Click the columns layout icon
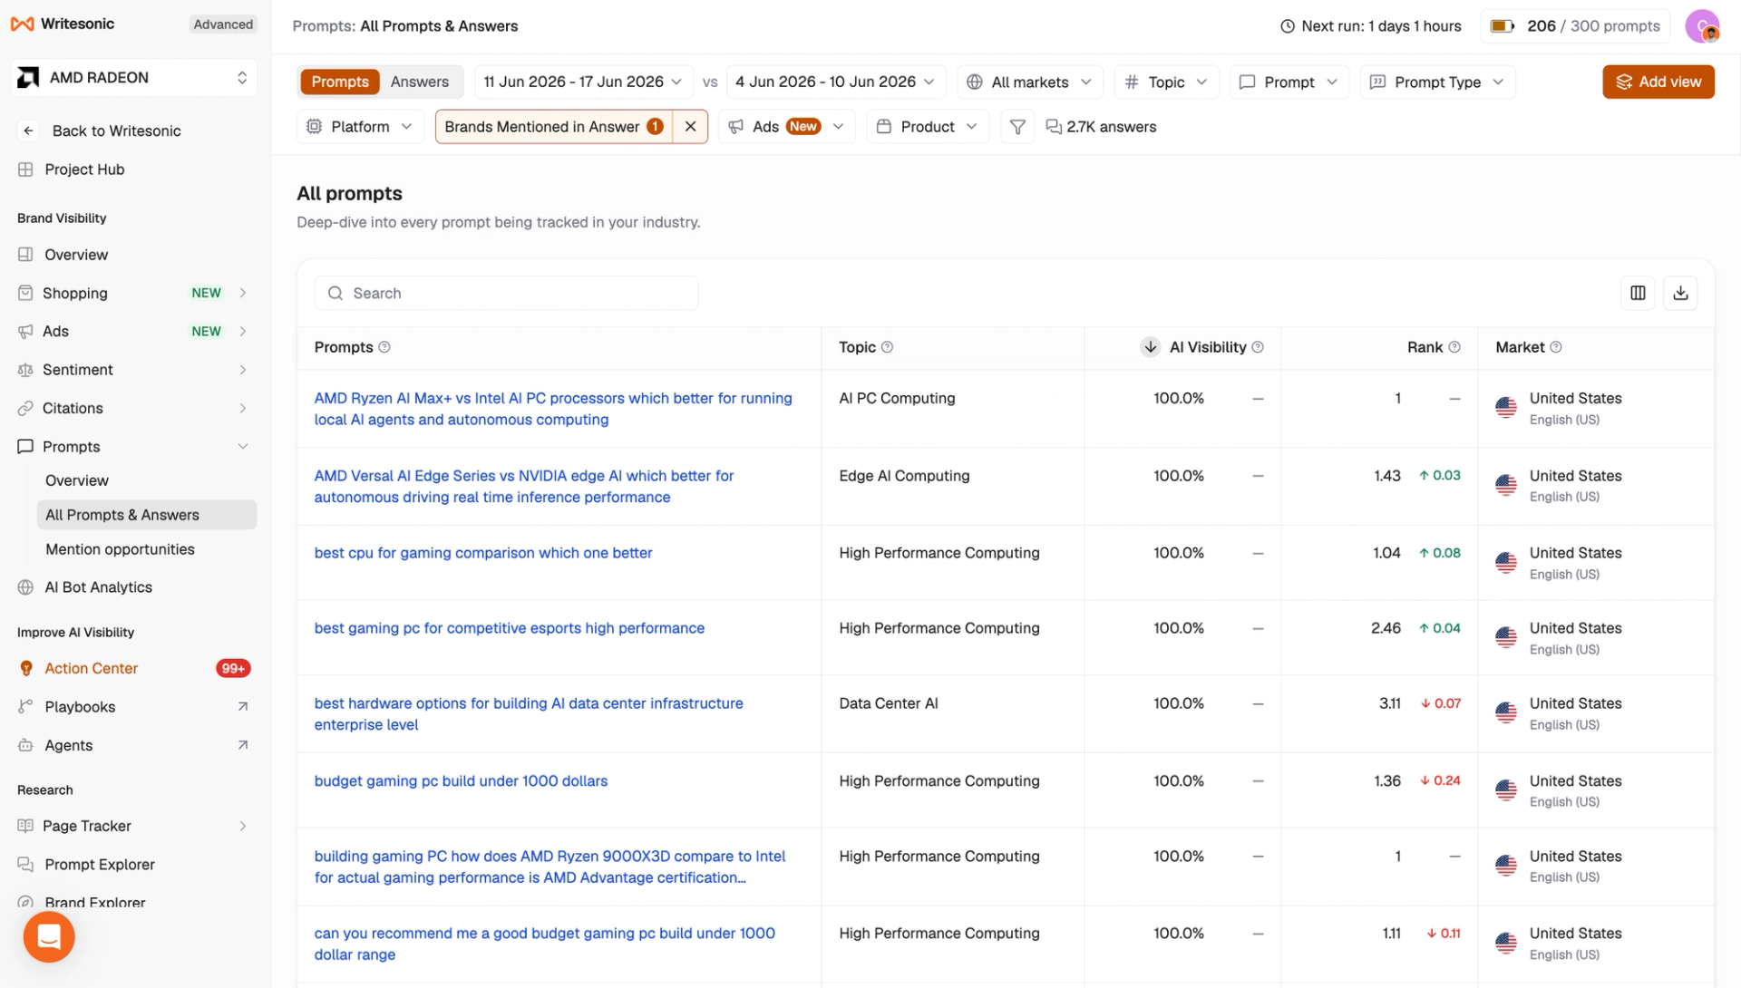This screenshot has width=1741, height=988. click(x=1638, y=293)
